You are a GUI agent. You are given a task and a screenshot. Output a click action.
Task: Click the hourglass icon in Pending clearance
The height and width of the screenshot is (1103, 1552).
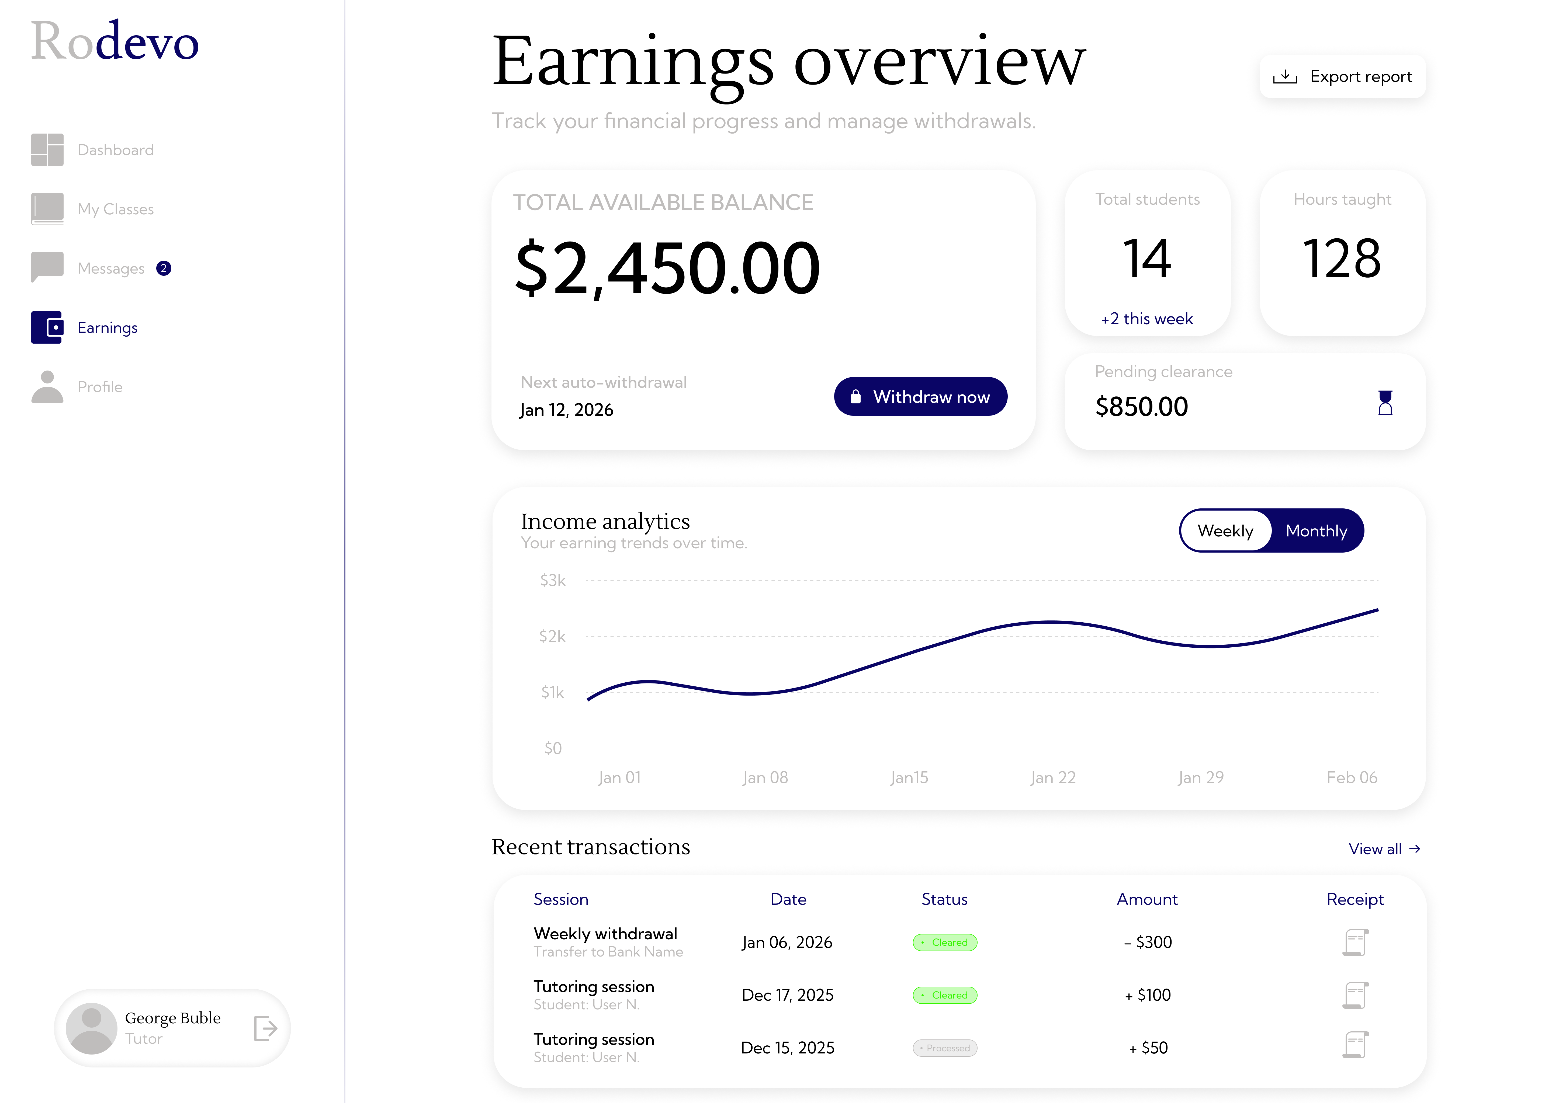[1385, 403]
